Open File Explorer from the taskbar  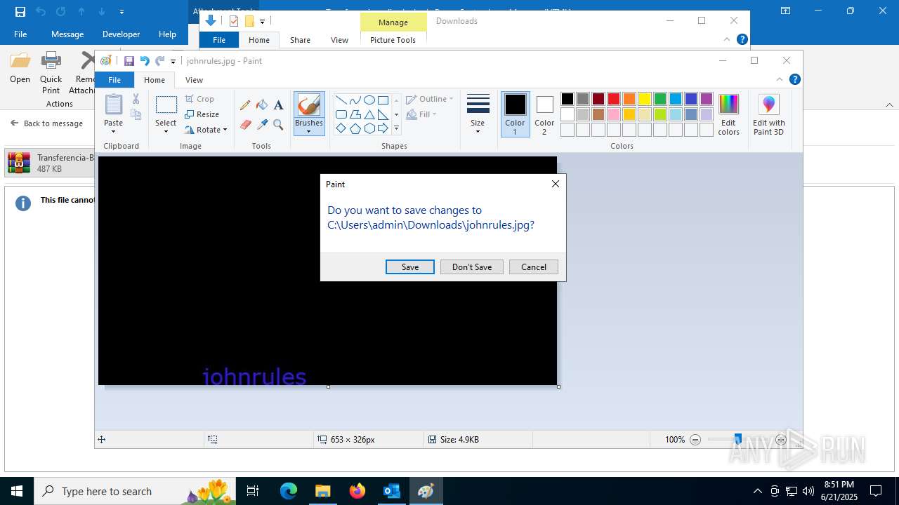tap(323, 491)
